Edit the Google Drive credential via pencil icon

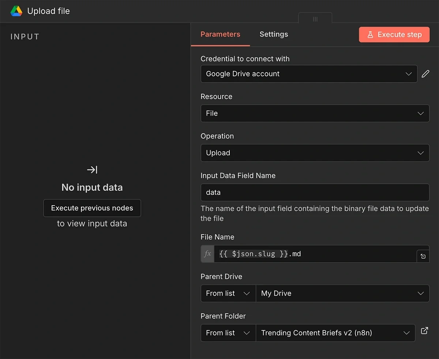tap(425, 74)
